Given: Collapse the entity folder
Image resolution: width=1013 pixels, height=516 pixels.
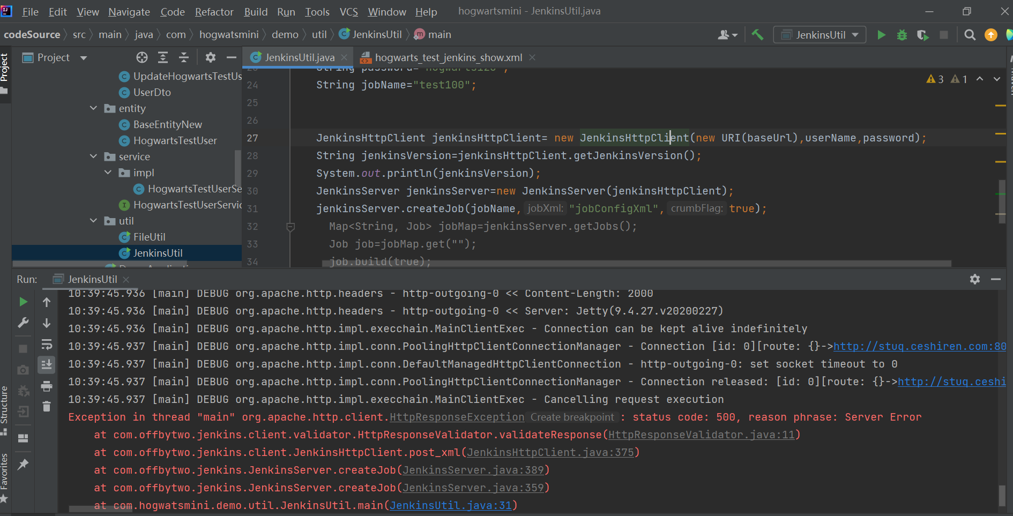Looking at the screenshot, I should (93, 108).
